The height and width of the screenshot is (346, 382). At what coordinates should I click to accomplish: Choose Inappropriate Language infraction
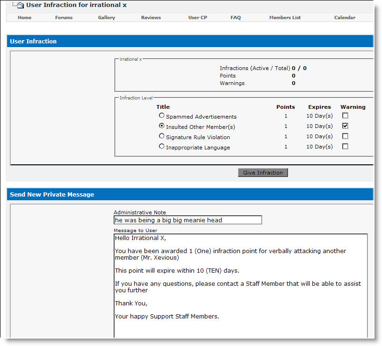[162, 147]
